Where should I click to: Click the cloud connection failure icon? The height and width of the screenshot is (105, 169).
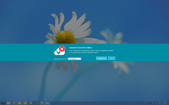(59, 51)
